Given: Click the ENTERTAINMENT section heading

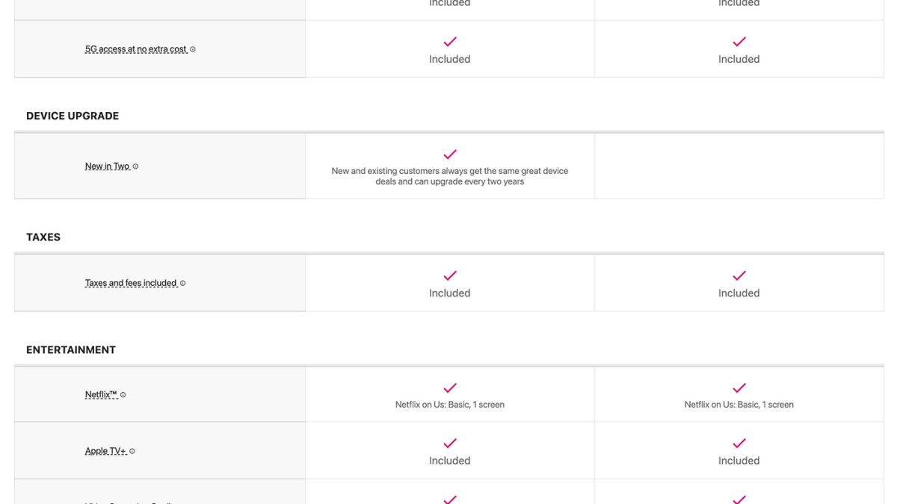Looking at the screenshot, I should click(x=71, y=349).
